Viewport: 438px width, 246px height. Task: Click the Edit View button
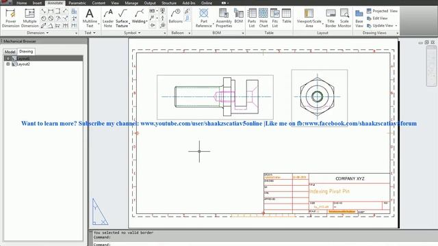(377, 18)
